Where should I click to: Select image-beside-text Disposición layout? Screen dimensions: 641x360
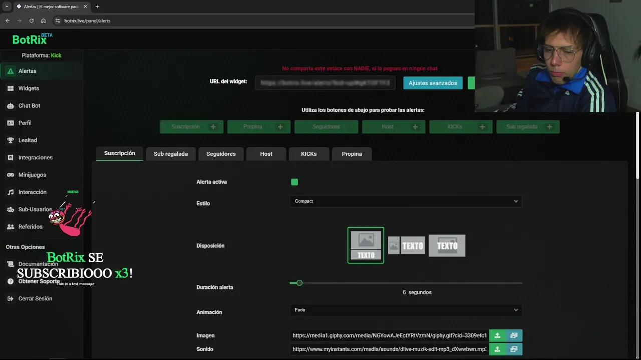coord(406,245)
